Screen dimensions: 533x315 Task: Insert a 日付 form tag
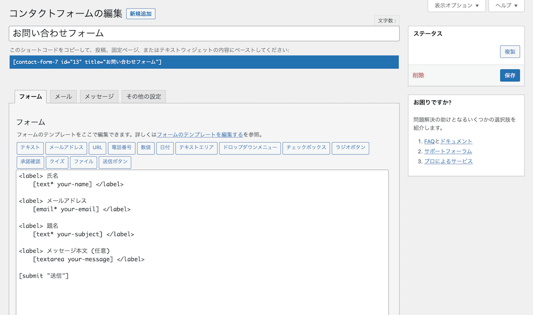pos(165,148)
